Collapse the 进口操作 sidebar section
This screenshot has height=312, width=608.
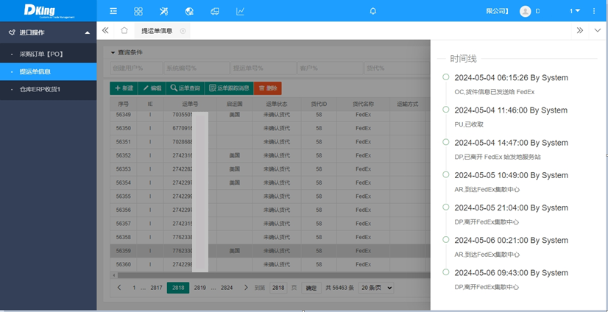88,32
